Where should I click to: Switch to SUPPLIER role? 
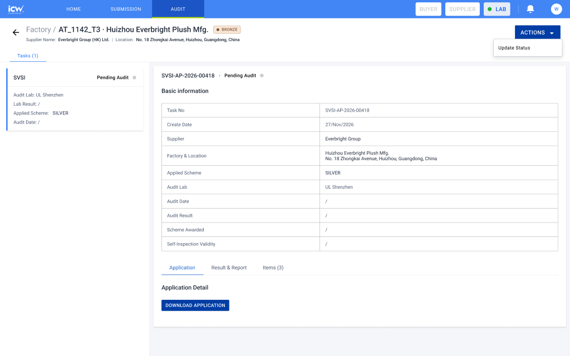462,9
